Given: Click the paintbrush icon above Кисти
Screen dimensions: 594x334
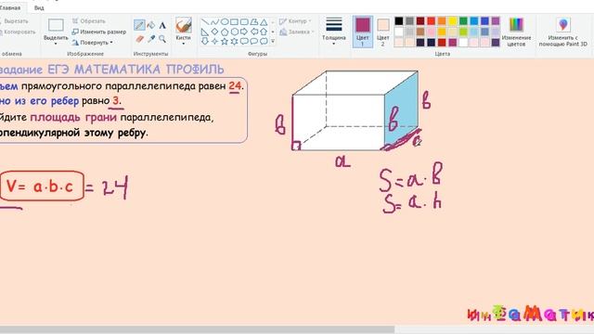Looking at the screenshot, I should click(x=184, y=25).
